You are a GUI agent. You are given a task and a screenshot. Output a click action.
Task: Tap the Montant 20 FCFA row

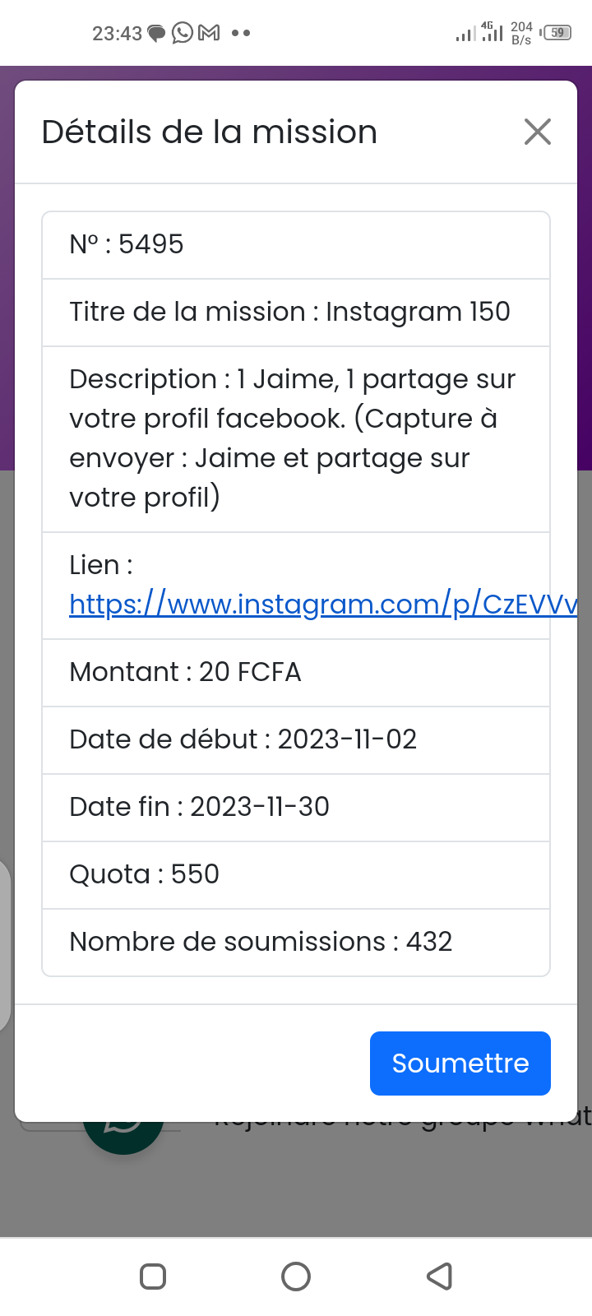[x=296, y=672]
